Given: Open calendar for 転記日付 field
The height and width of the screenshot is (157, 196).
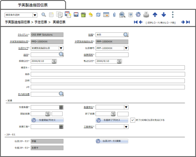Looking at the screenshot, I should pyautogui.click(x=119, y=61).
